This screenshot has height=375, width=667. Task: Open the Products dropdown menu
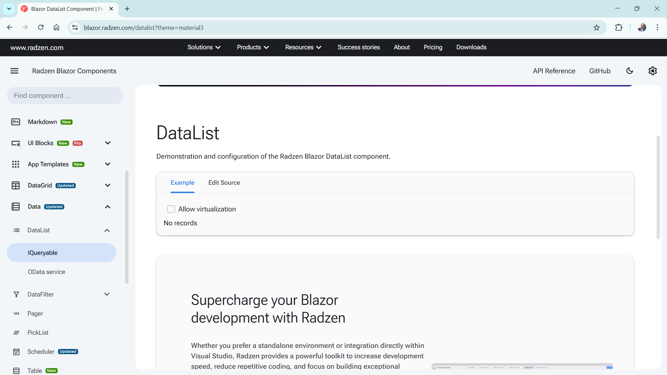253,47
